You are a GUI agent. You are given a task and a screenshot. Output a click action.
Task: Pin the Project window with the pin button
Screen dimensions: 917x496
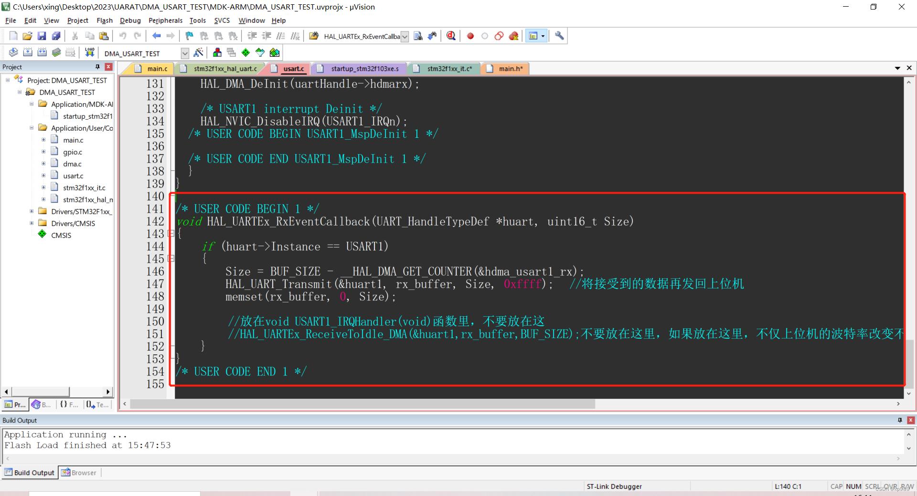(98, 67)
